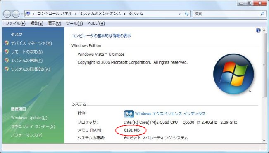This screenshot has height=153, width=269.
Task: Open セキュリティ センター(S) related link
Action: [x=33, y=127]
